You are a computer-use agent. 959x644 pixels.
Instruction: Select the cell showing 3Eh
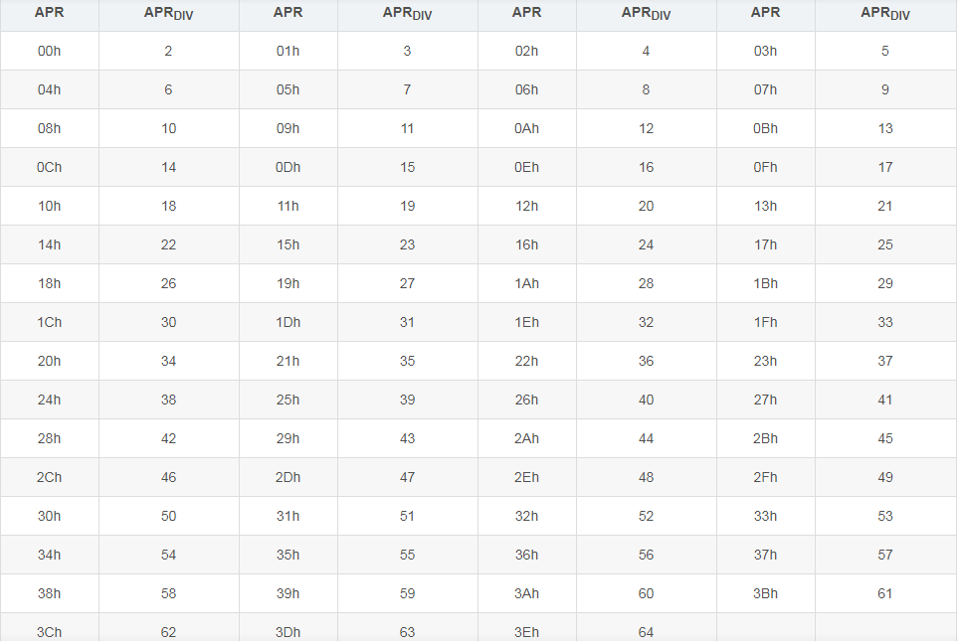[526, 632]
